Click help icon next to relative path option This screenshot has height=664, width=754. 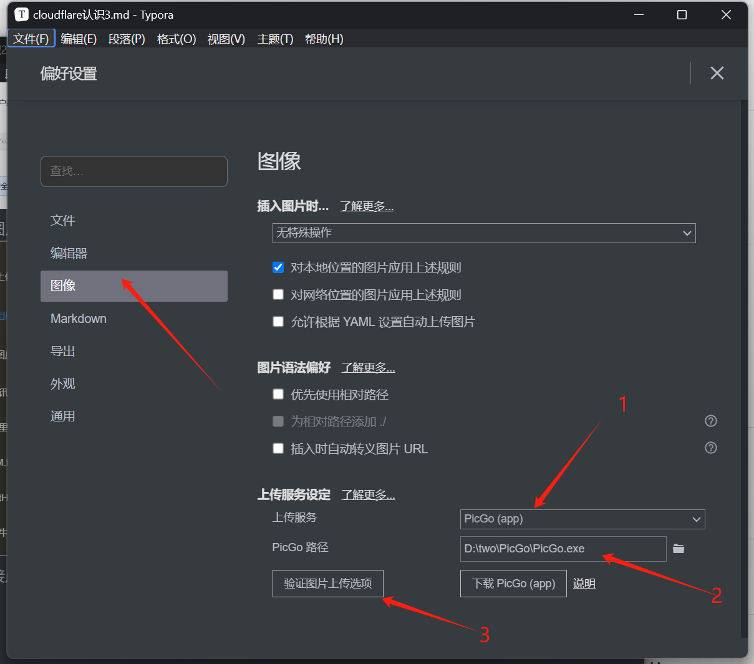pos(710,421)
